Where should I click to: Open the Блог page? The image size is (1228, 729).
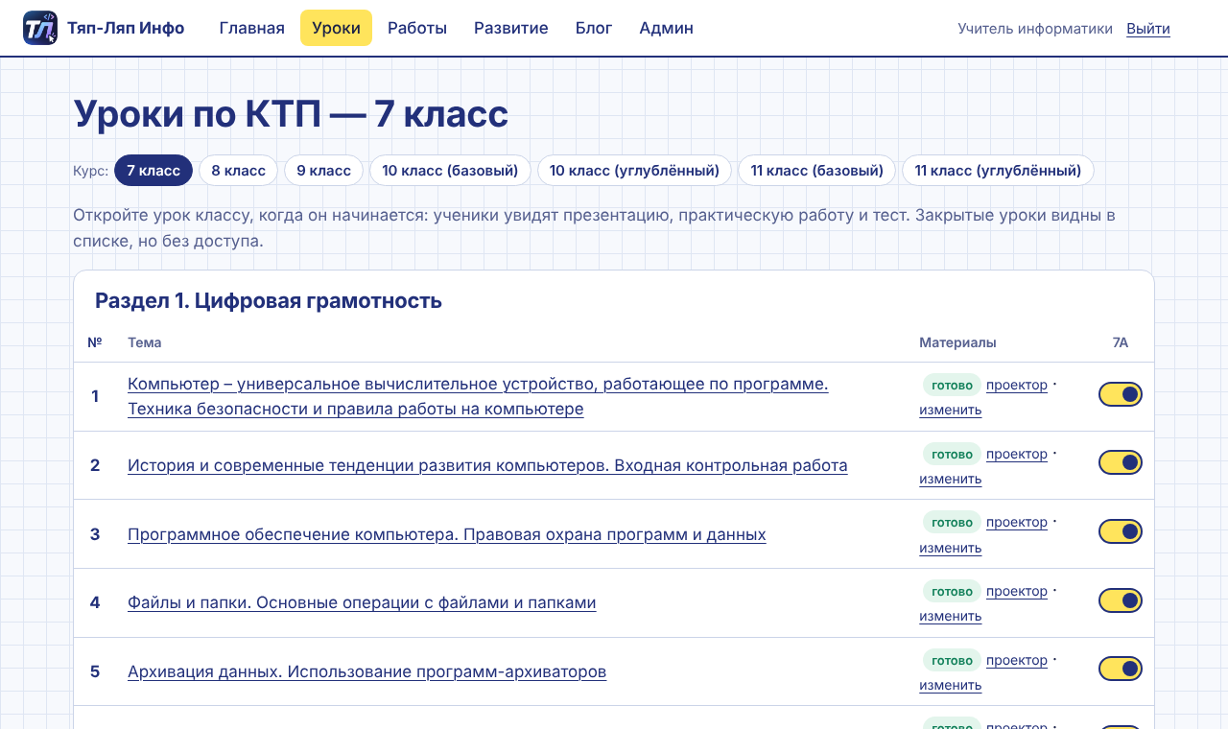tap(594, 28)
